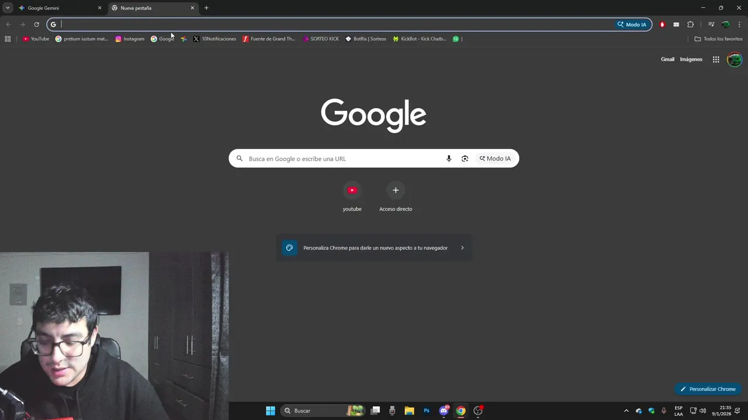Screen dimensions: 748x420
Task: Close the Nueva pestaña tab
Action: pos(192,8)
